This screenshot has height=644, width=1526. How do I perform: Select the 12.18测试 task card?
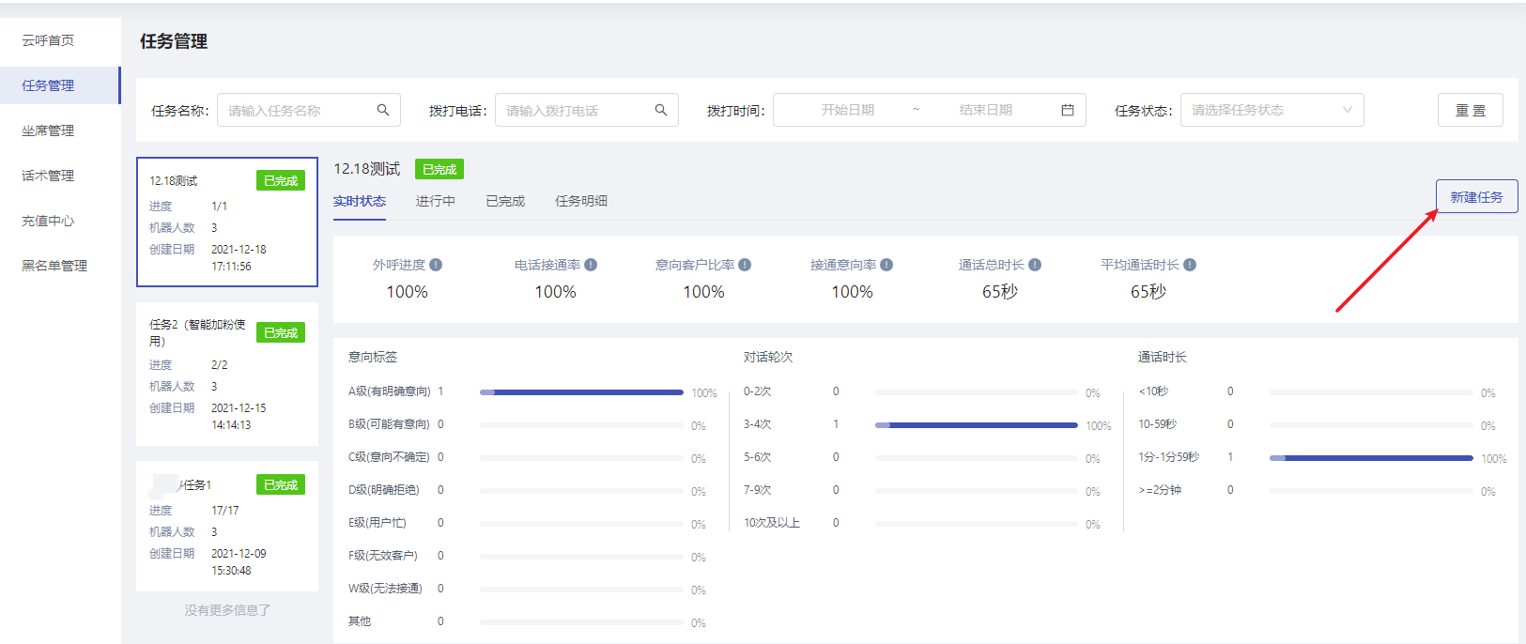(227, 222)
